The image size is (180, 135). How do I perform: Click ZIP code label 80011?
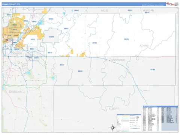36,58
